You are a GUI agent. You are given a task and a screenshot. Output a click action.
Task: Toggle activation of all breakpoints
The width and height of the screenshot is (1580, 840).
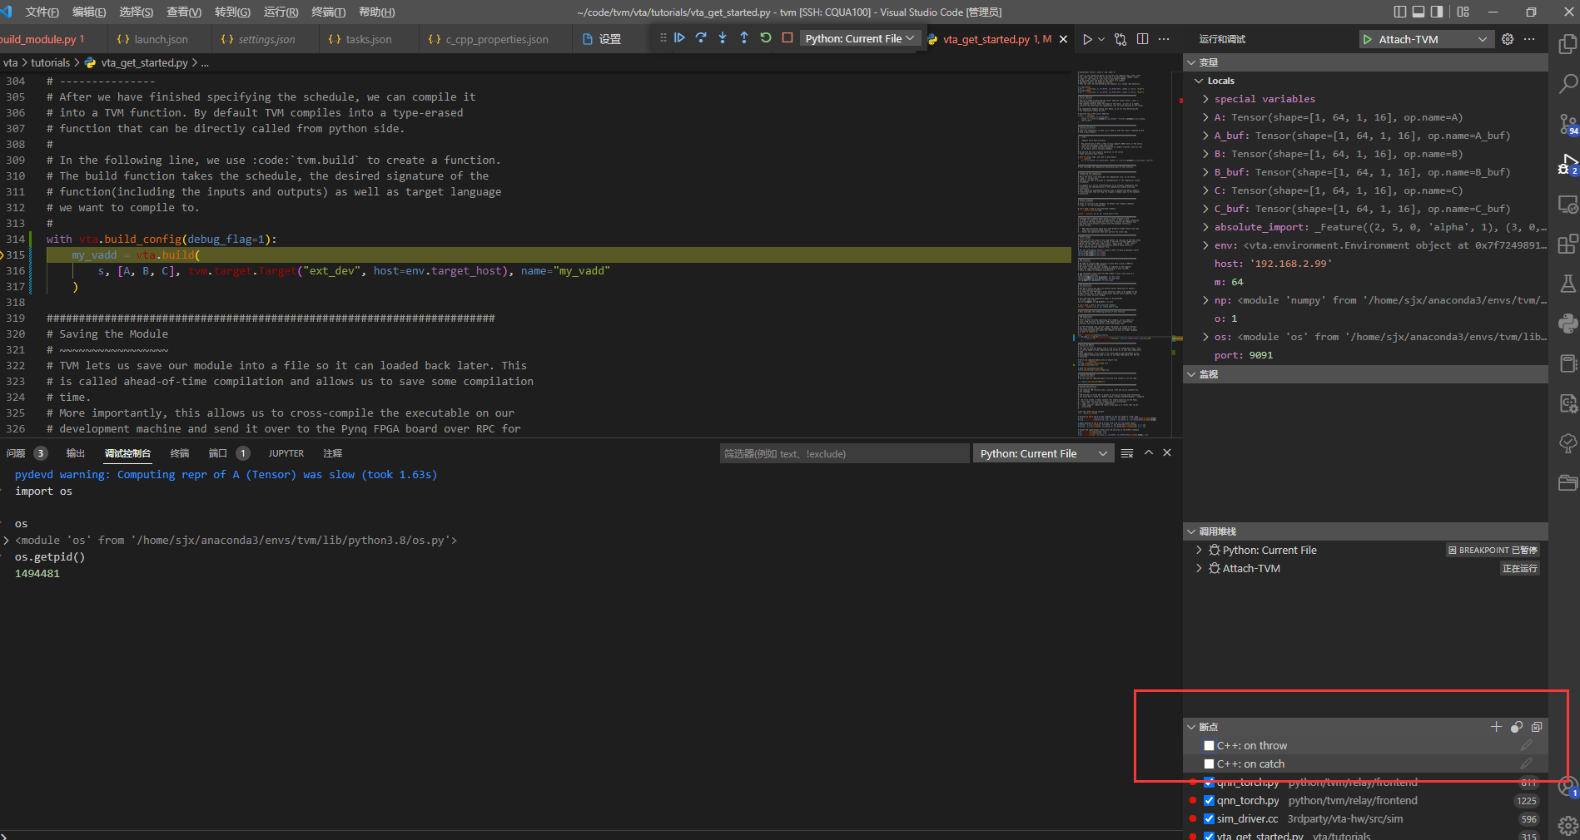click(1517, 727)
